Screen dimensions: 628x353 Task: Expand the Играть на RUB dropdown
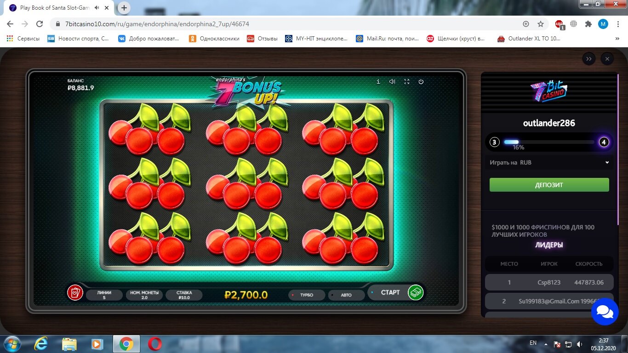point(549,162)
